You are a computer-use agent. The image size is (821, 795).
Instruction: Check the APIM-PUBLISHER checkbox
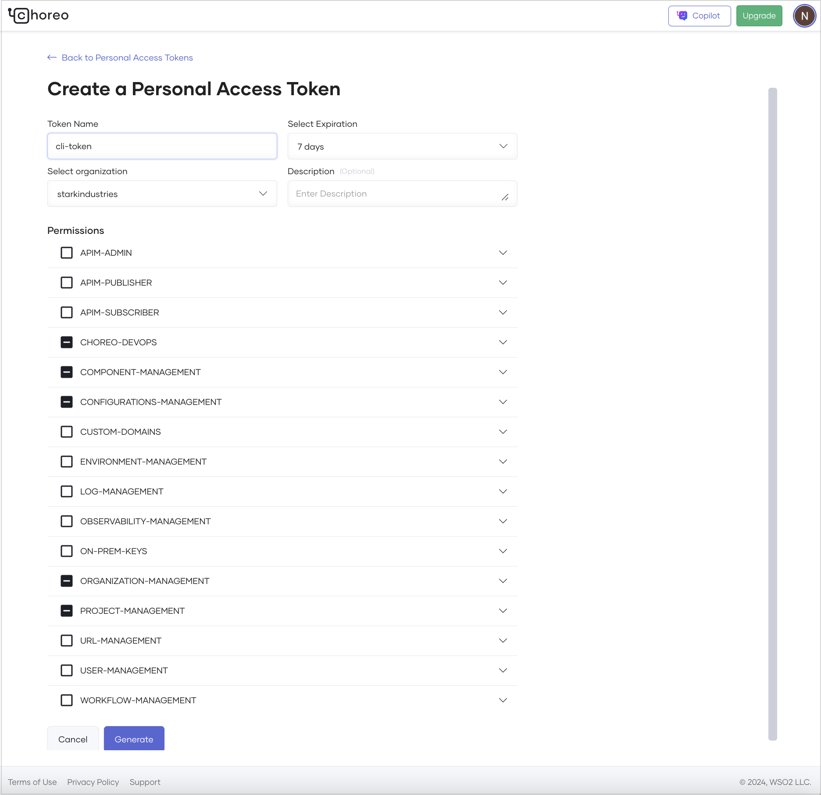(x=67, y=283)
